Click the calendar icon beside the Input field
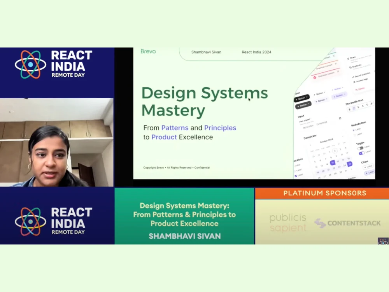389x292 pixels. coord(340,118)
